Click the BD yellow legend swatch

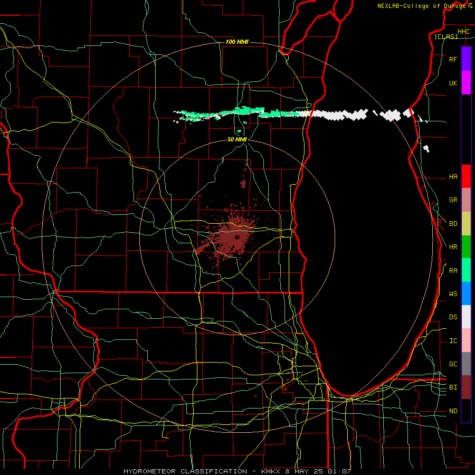[x=466, y=224]
